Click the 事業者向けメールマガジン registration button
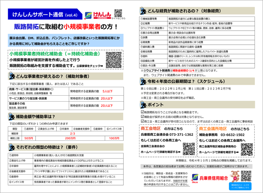Viewport: 263px width, 193px height. coord(240,186)
